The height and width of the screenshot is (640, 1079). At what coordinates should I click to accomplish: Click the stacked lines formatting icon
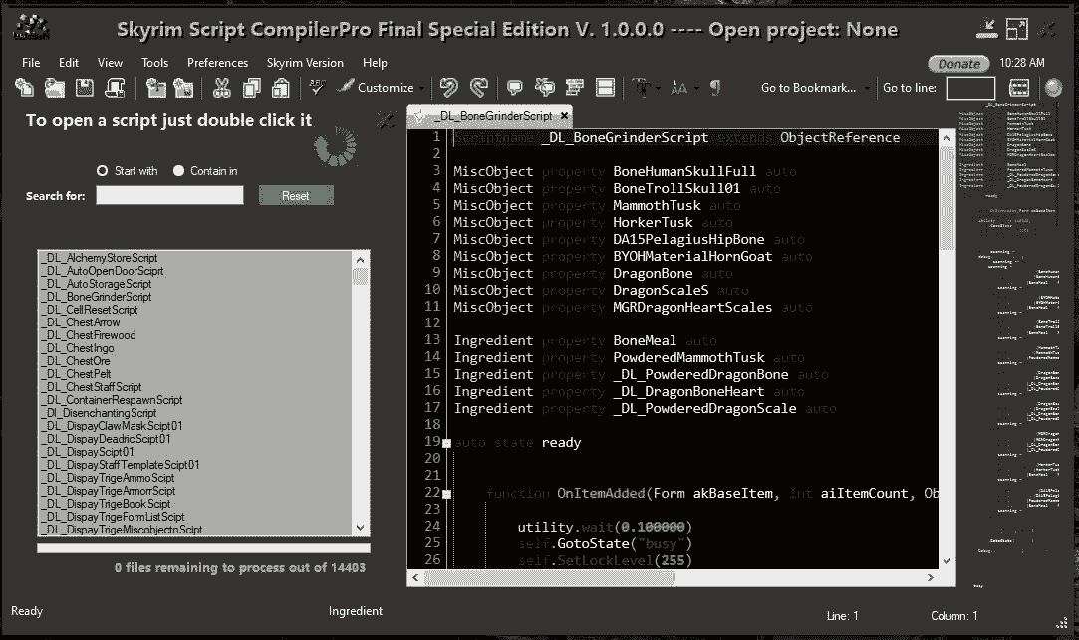[x=575, y=88]
